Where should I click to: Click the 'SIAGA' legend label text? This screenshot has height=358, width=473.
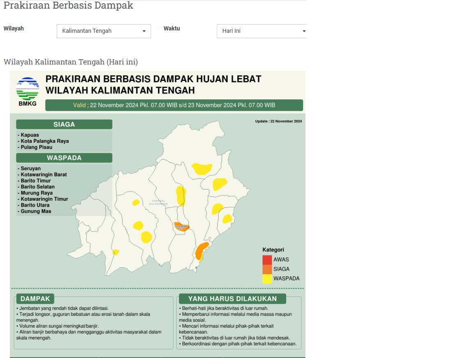(x=281, y=269)
